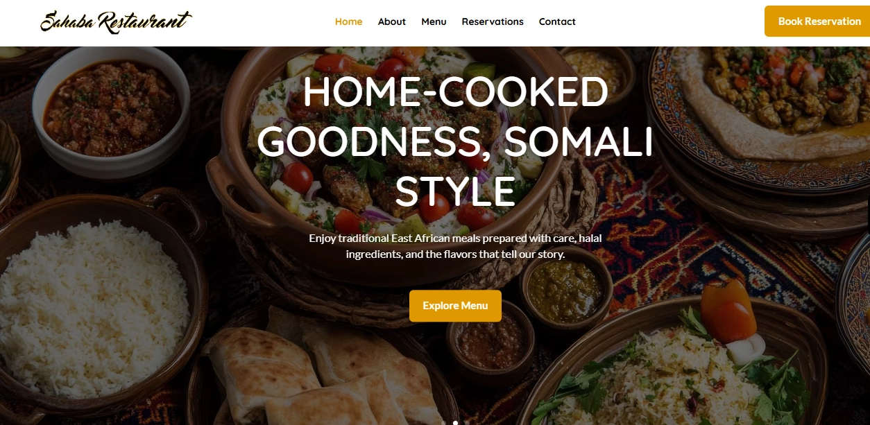Click the Sahaba Restaurant script logo
870x425 pixels.
click(x=116, y=21)
